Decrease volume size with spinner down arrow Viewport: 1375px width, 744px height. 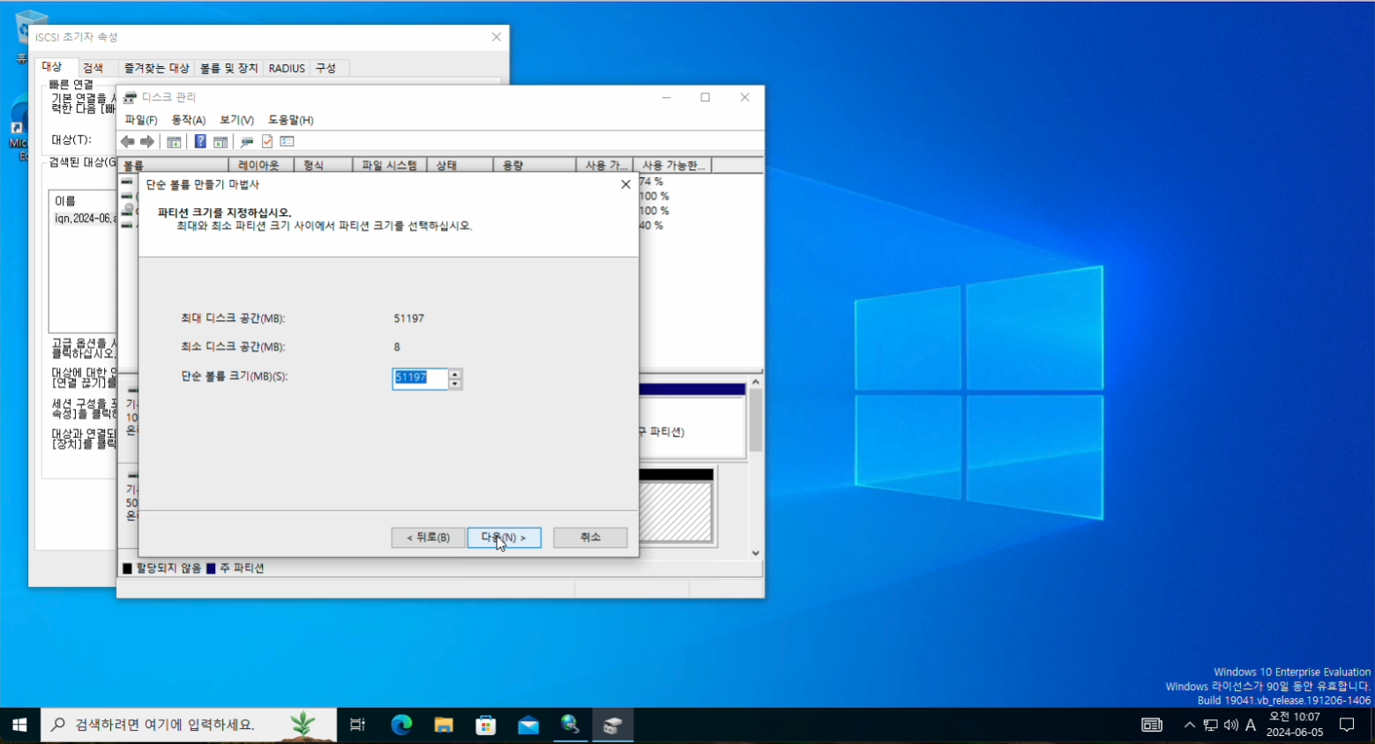pos(455,384)
